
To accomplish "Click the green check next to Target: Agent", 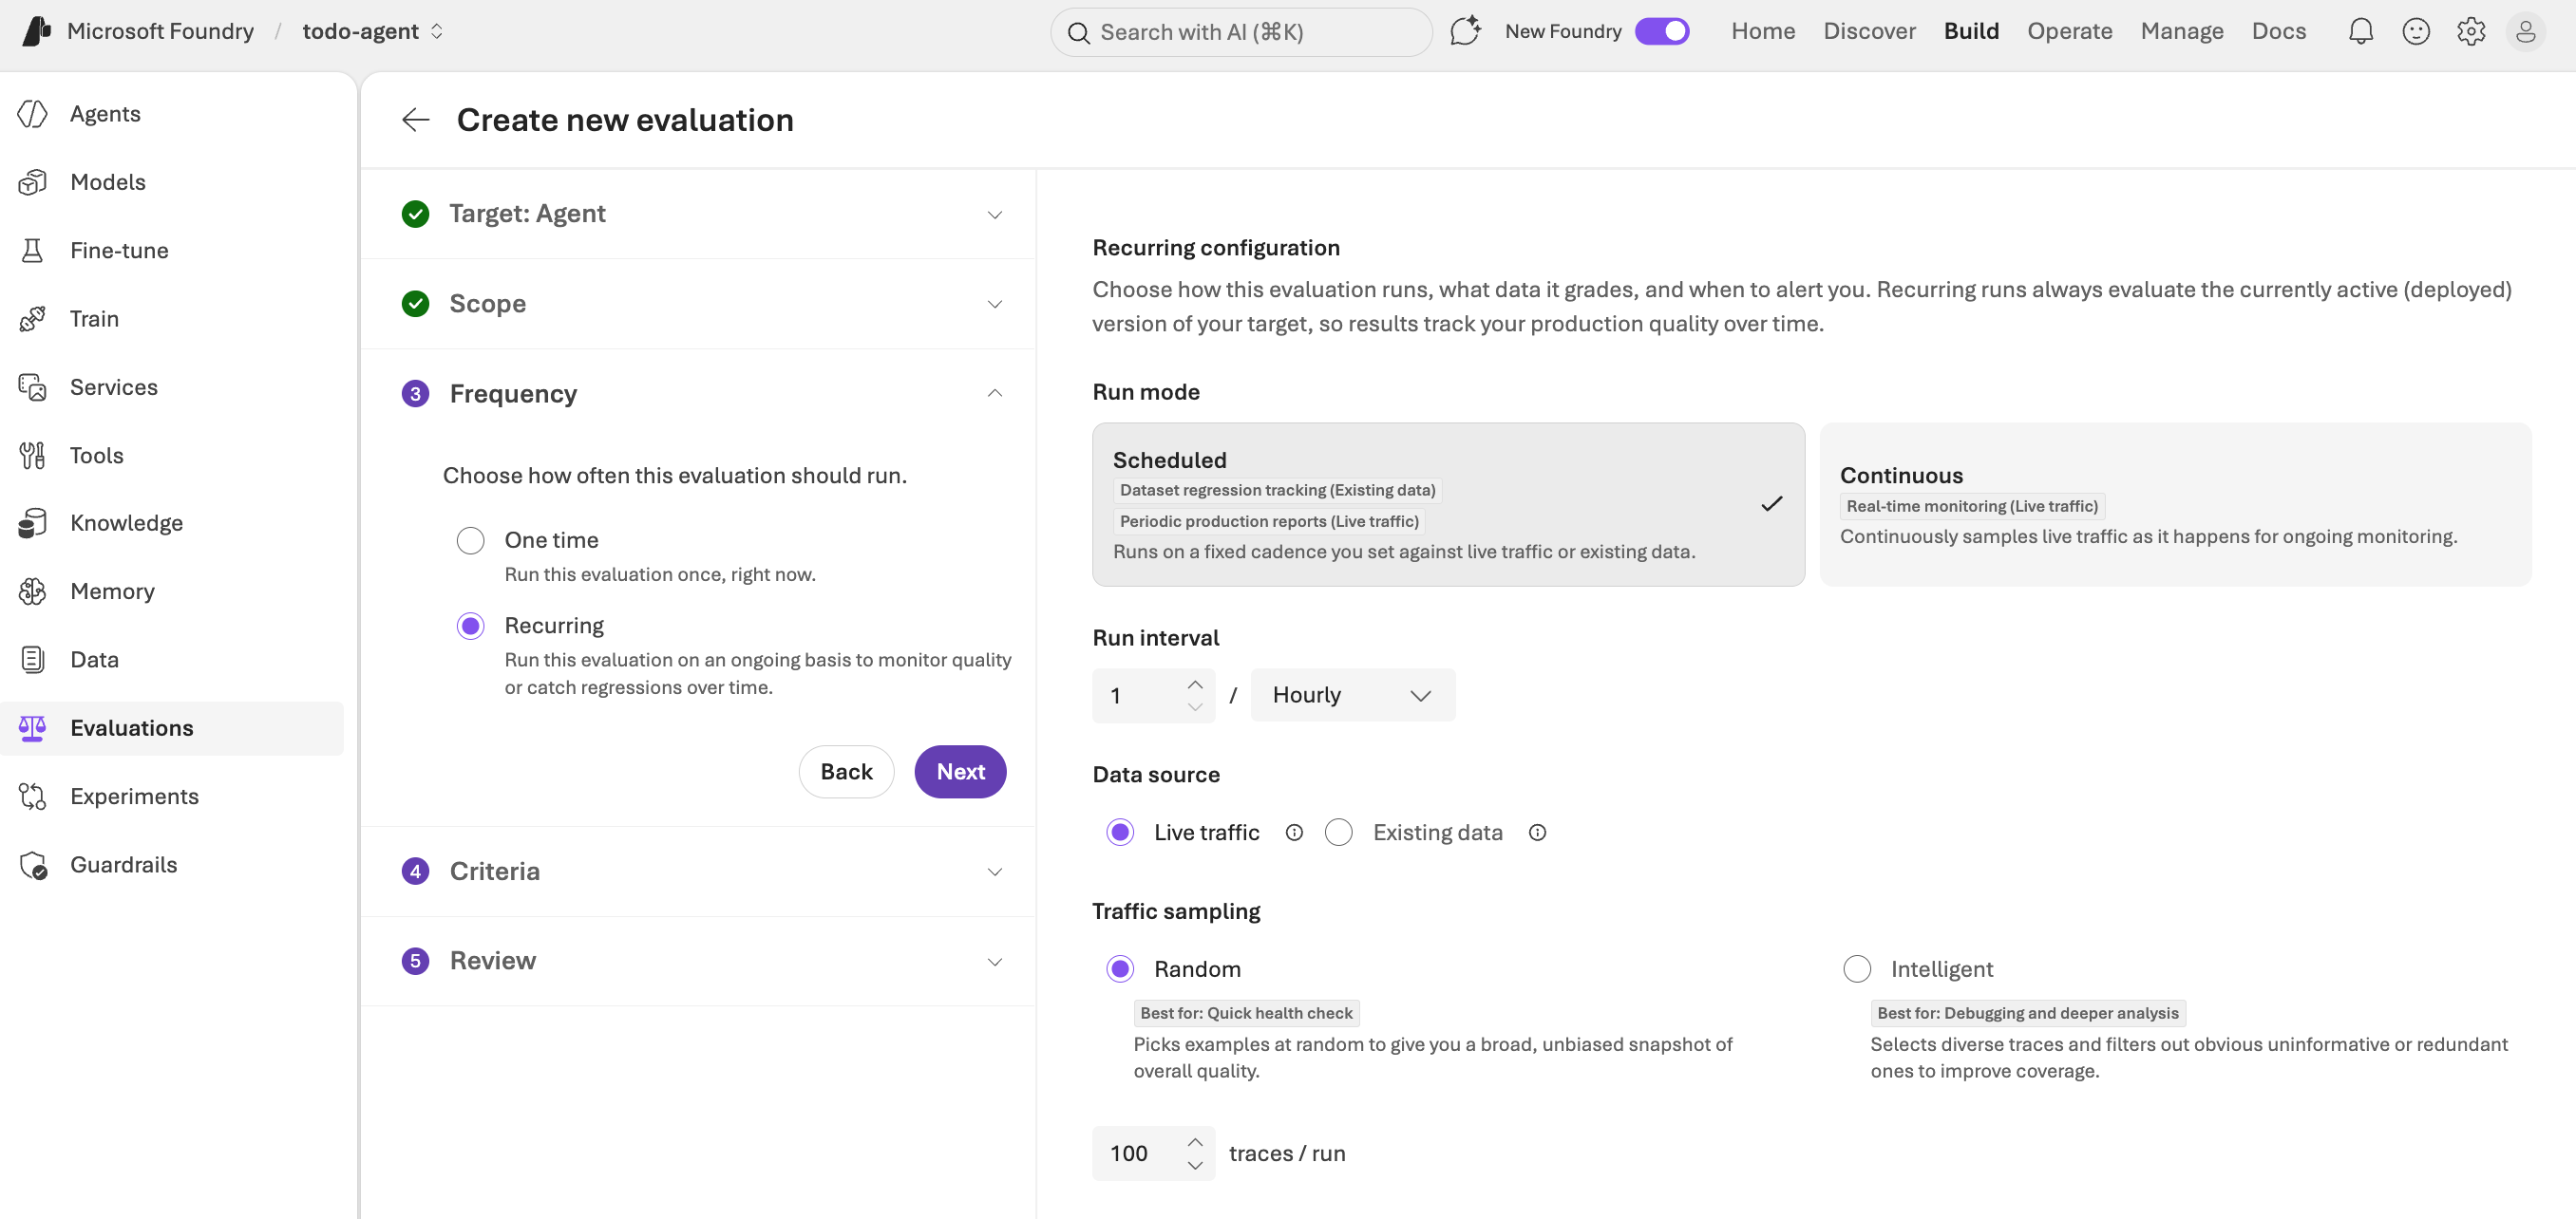I will [415, 214].
